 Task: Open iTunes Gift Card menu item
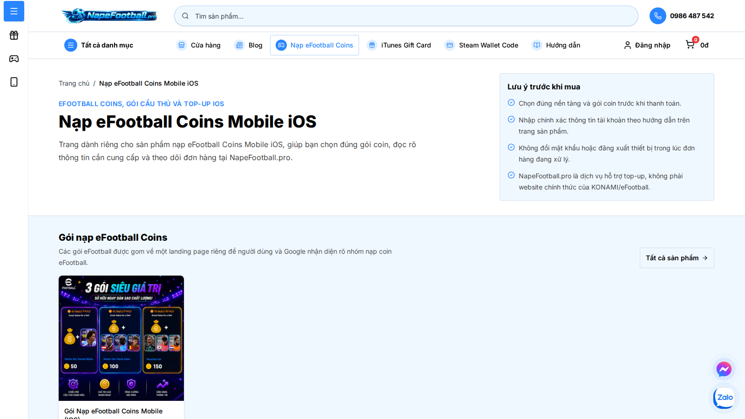(x=399, y=45)
